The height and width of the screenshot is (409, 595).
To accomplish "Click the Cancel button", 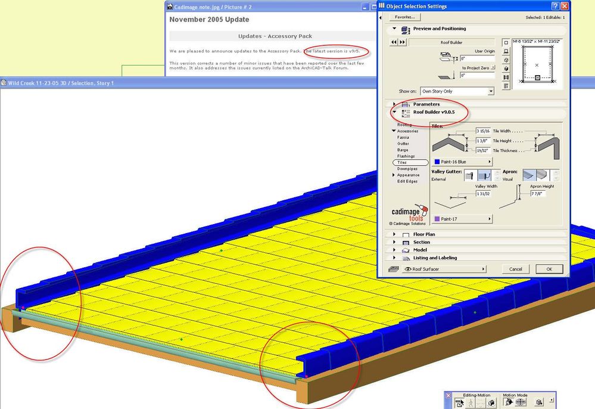I will tap(515, 269).
